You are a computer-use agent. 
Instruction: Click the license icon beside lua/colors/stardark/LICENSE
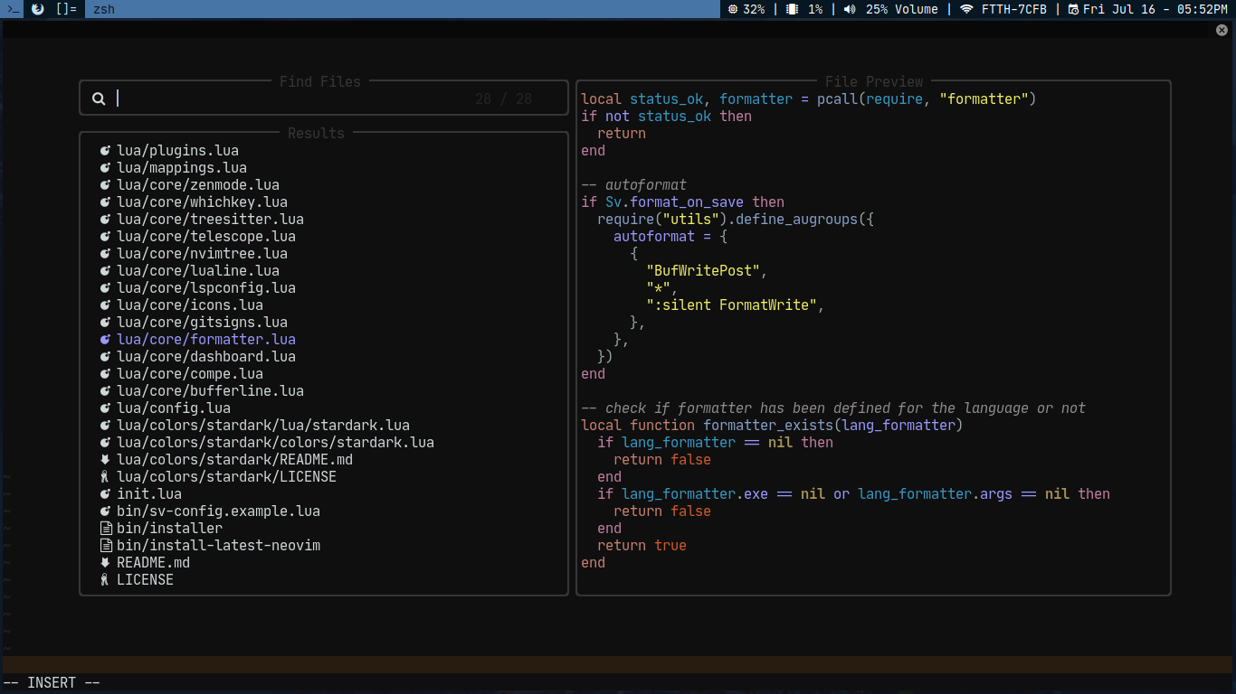(105, 477)
